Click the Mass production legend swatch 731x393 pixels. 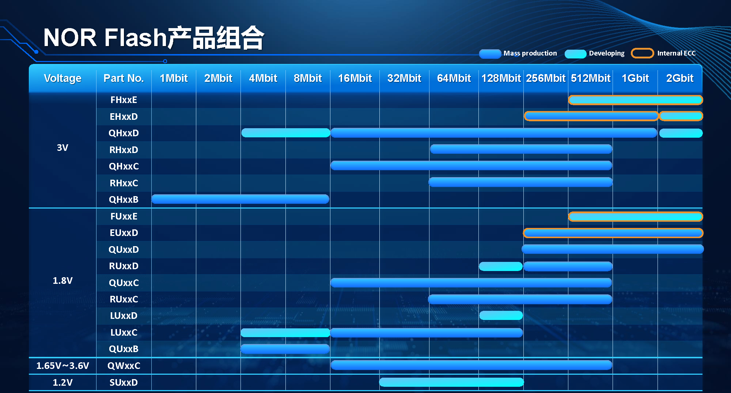pos(490,54)
